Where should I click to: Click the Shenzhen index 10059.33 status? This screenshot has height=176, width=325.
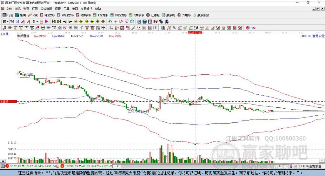point(87,166)
